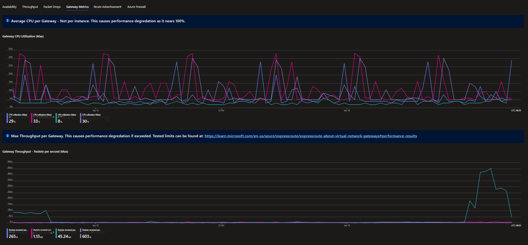Click the info icon beside Average CPU per Gateway
This screenshot has width=528, height=245.
click(x=7, y=21)
